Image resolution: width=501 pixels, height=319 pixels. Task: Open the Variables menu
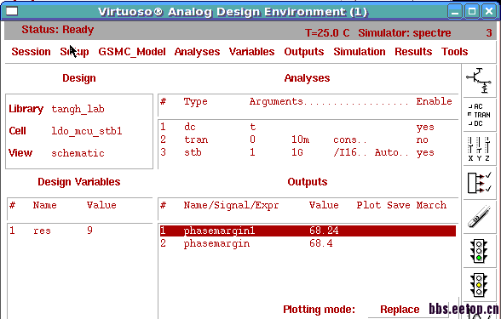click(x=252, y=52)
